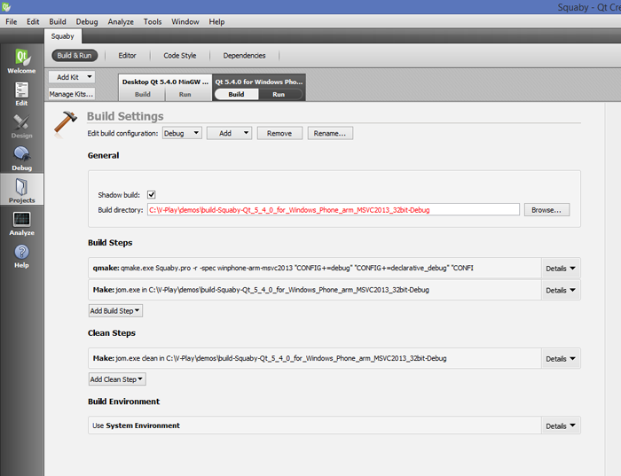Click the Manage Kits button
The image size is (621, 476).
pos(72,94)
